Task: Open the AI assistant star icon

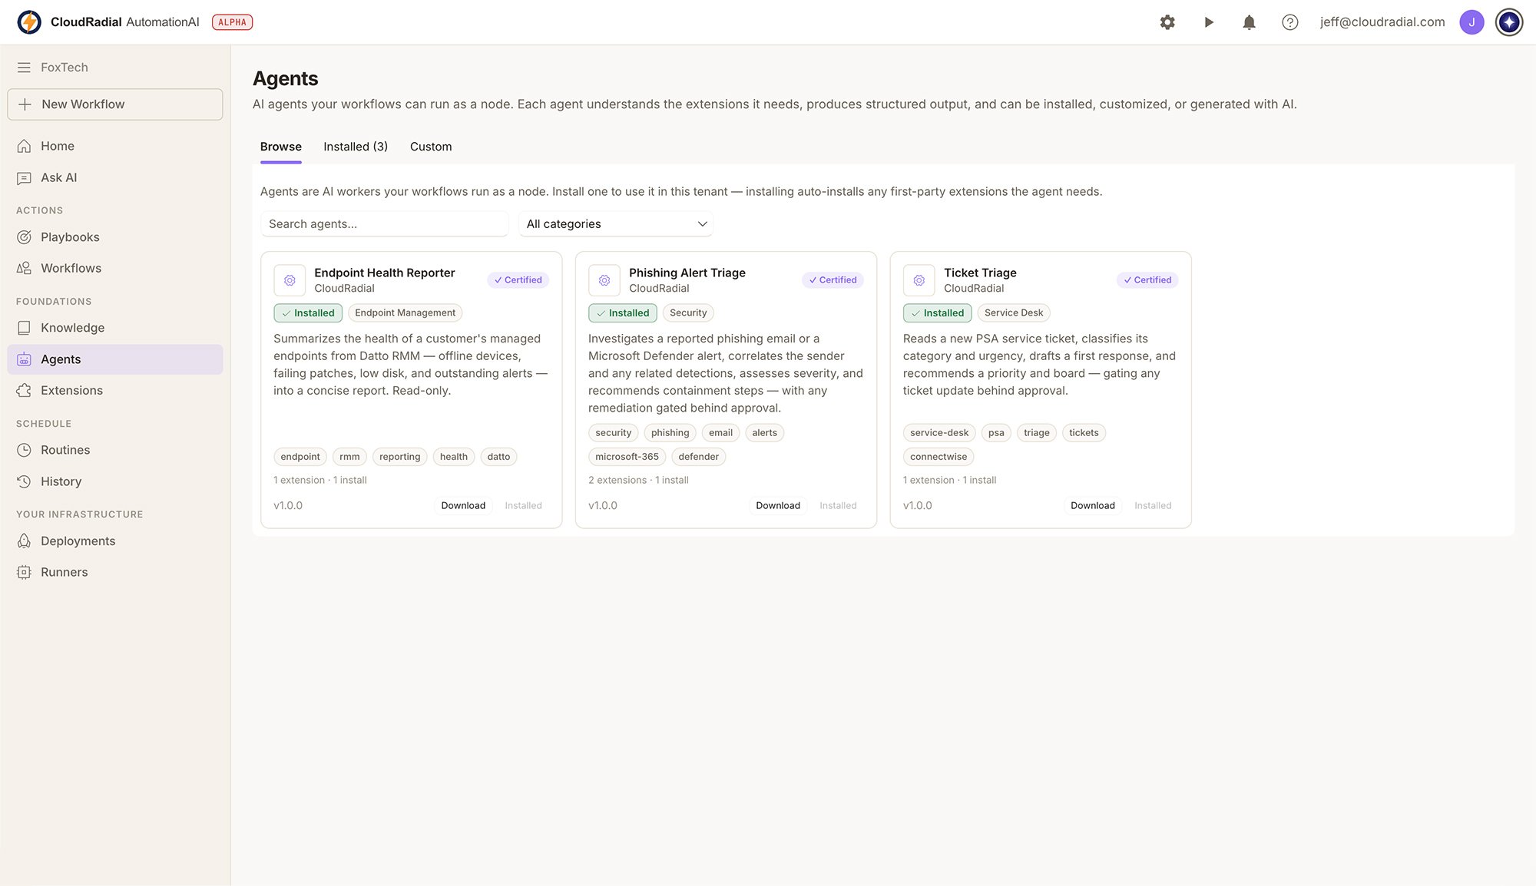Action: point(1509,22)
